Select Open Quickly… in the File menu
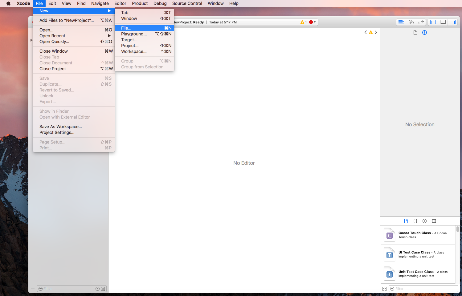Image resolution: width=462 pixels, height=296 pixels. [74, 42]
